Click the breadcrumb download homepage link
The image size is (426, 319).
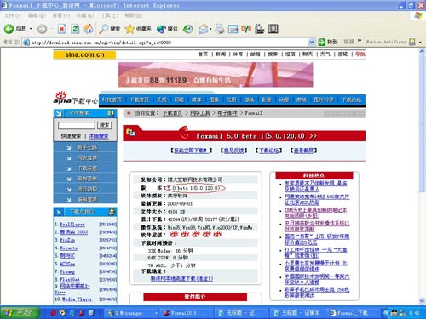point(172,113)
